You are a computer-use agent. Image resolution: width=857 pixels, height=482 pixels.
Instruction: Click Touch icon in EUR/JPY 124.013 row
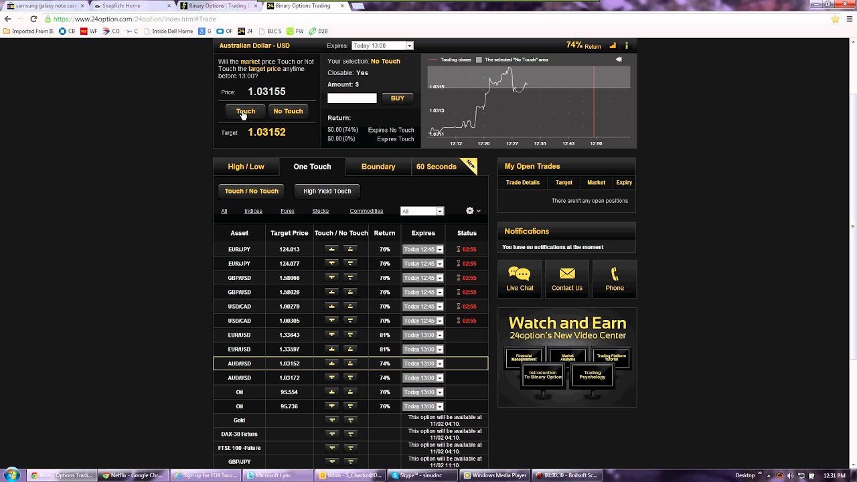(x=331, y=249)
